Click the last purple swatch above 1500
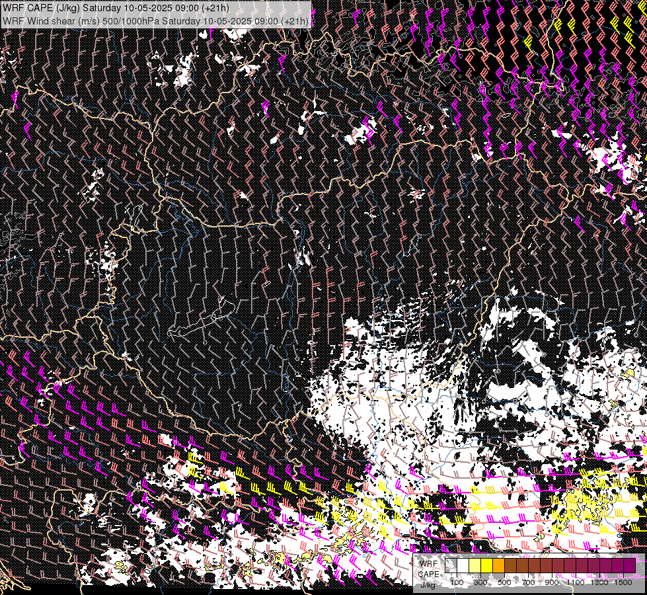The height and width of the screenshot is (595, 647). click(x=630, y=565)
